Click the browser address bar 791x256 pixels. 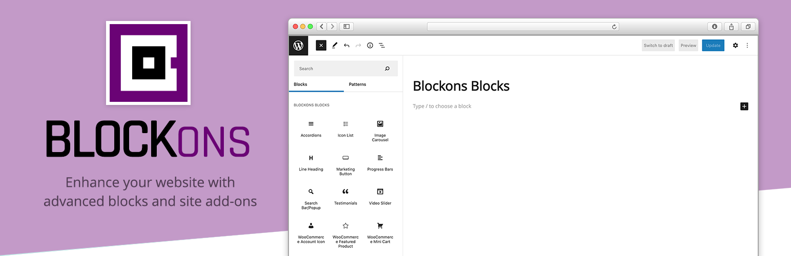coord(523,27)
